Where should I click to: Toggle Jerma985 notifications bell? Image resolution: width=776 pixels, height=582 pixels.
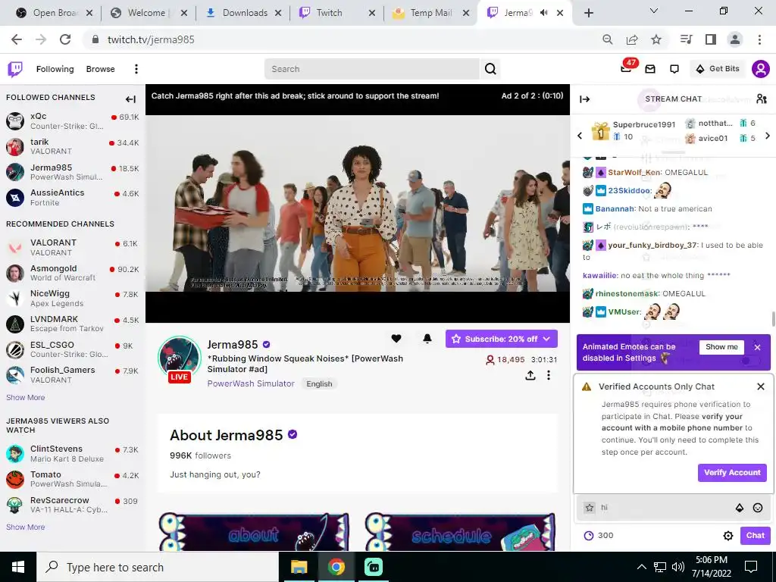click(x=427, y=339)
